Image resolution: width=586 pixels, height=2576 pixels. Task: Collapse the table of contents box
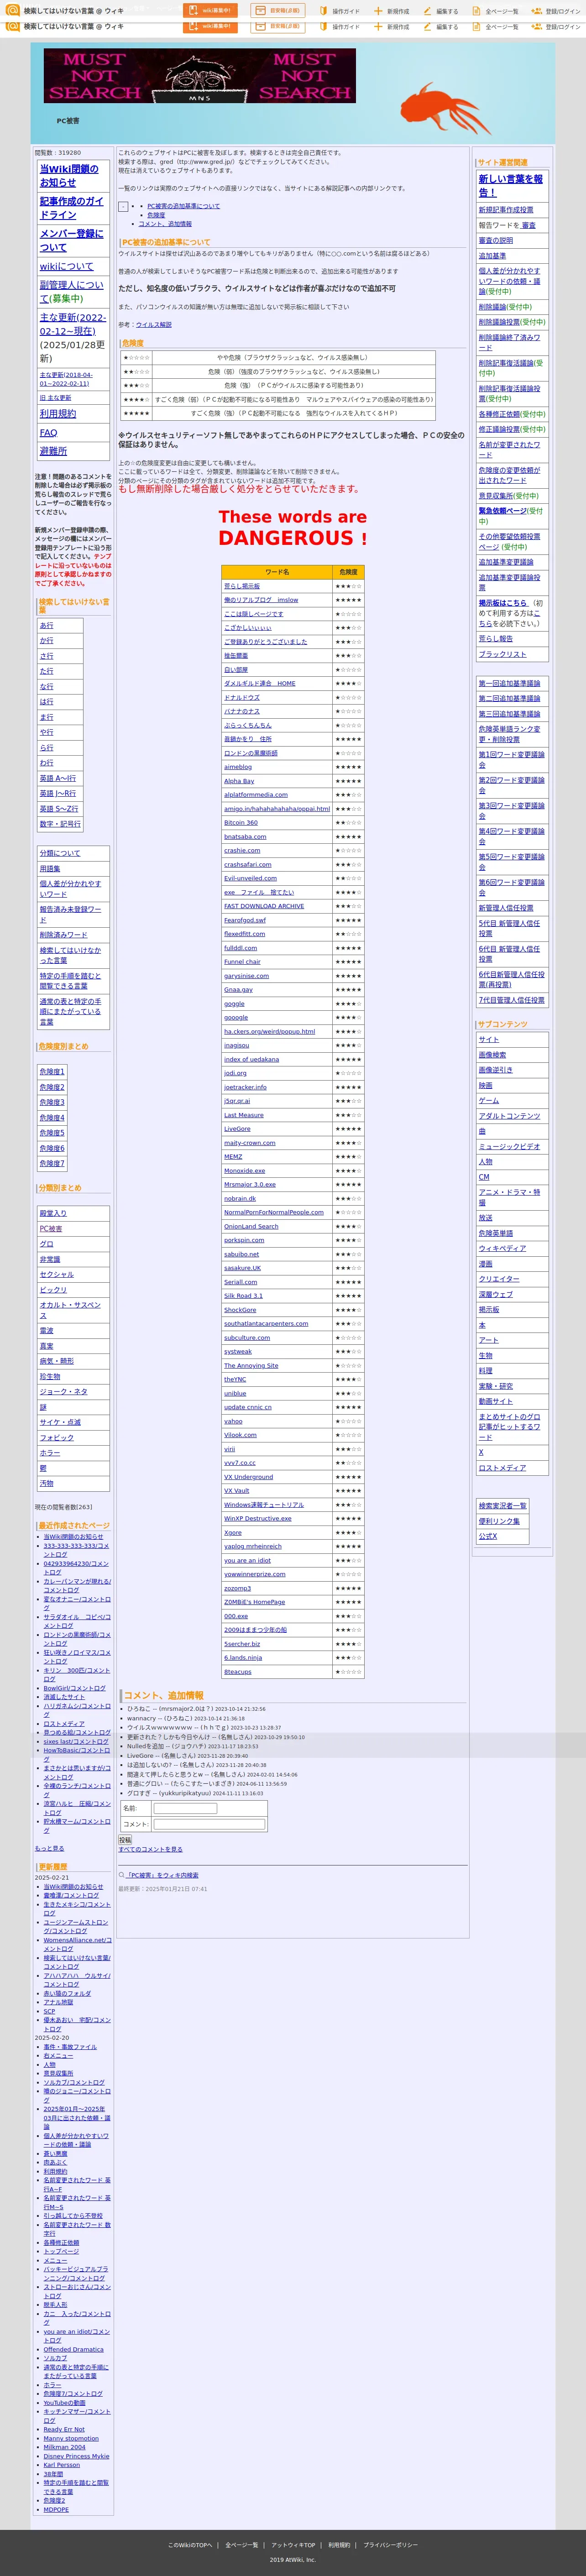click(123, 207)
